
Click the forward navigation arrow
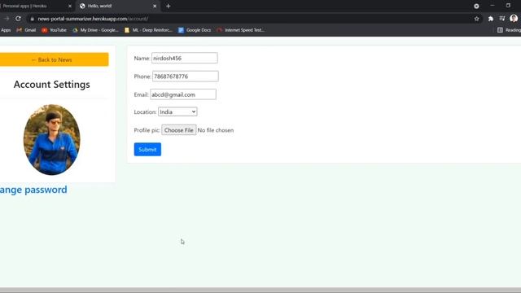point(7,19)
